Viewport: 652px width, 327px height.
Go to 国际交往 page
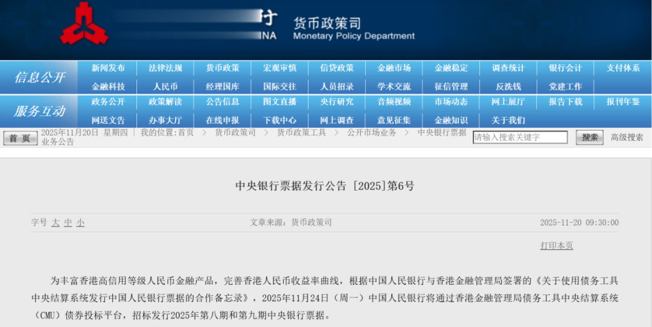280,86
